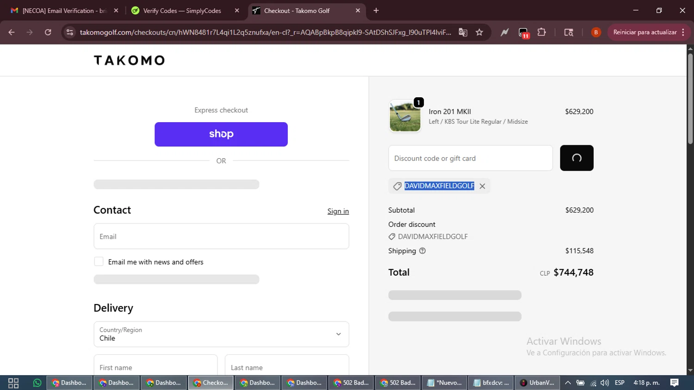Click the 4:18 p. m. clock
Image resolution: width=694 pixels, height=390 pixels.
tap(646, 383)
